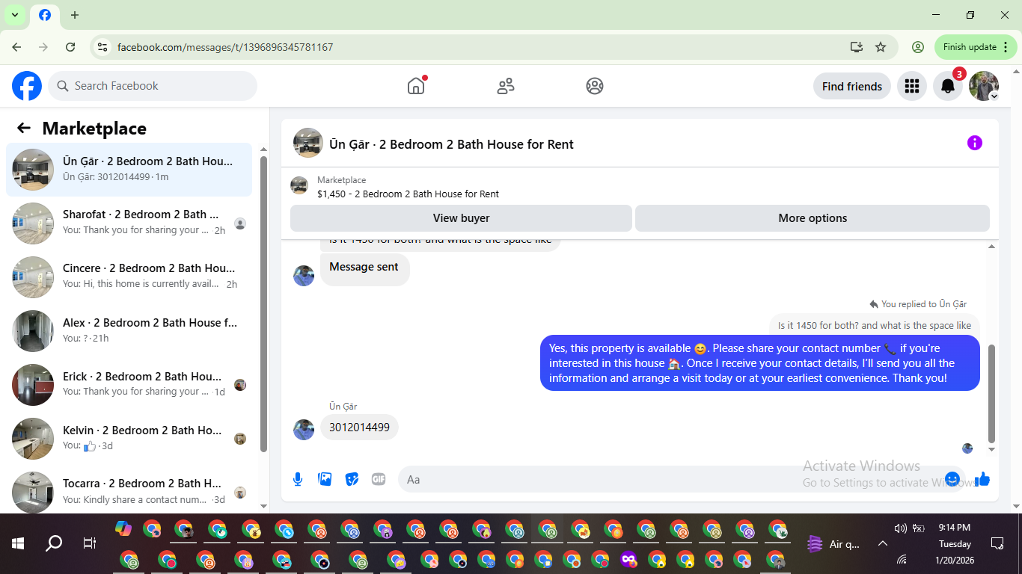Click the chat message scrollbar
The height and width of the screenshot is (574, 1022).
pyautogui.click(x=992, y=394)
